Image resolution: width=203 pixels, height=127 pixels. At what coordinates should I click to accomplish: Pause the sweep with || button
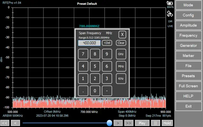click(155, 123)
